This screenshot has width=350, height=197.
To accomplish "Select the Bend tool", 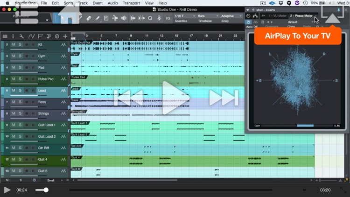I will pos(115,18).
